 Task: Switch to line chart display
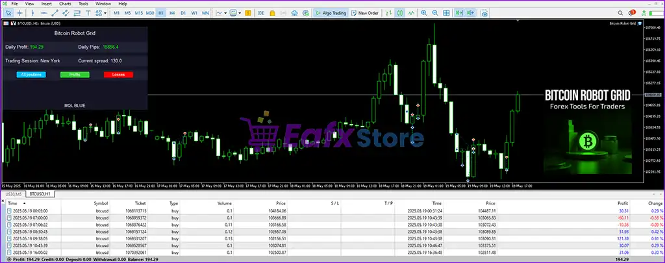coord(411,13)
